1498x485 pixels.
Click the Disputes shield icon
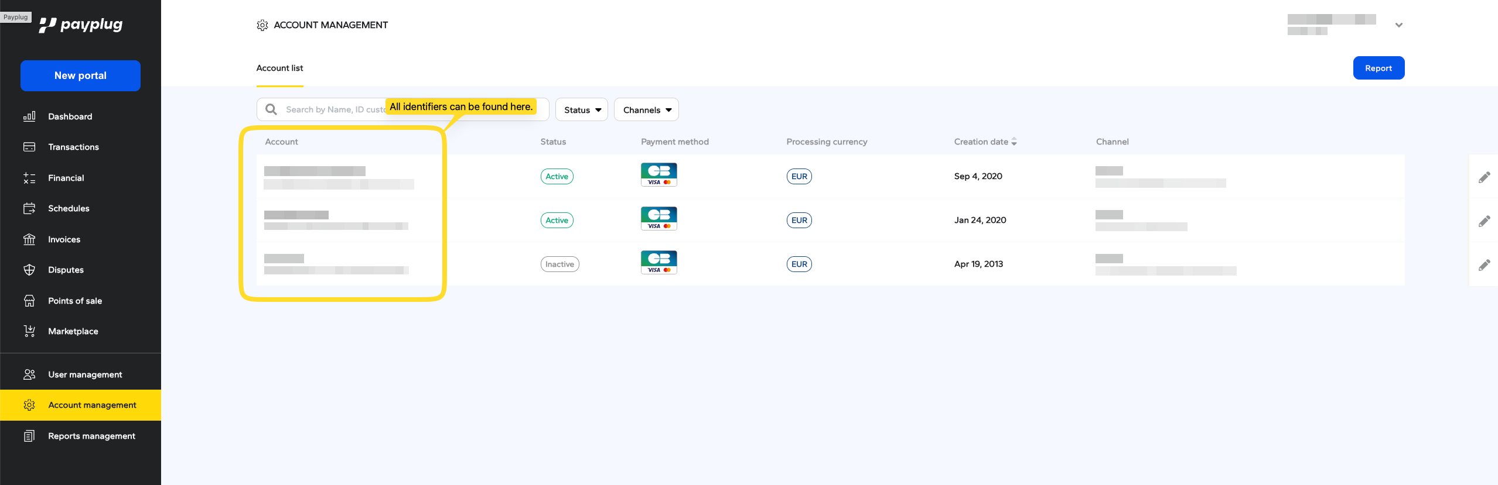29,270
